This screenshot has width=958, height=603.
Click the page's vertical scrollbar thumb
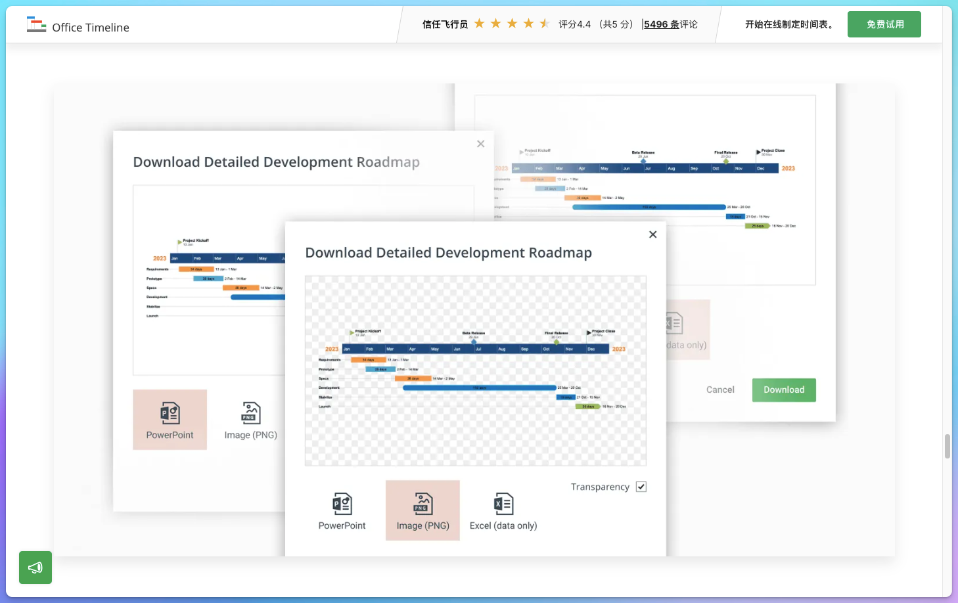[947, 447]
